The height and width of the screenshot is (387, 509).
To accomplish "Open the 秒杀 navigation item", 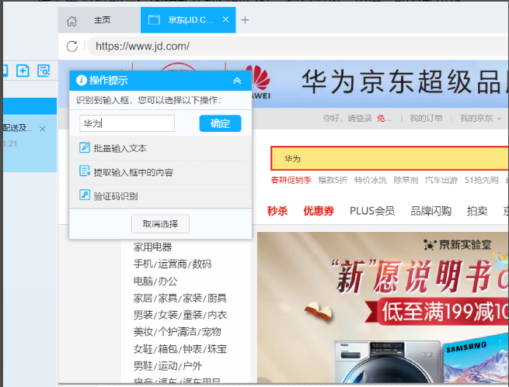I will 277,211.
